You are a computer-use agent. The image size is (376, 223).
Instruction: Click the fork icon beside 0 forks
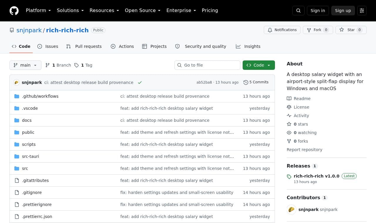point(289,141)
